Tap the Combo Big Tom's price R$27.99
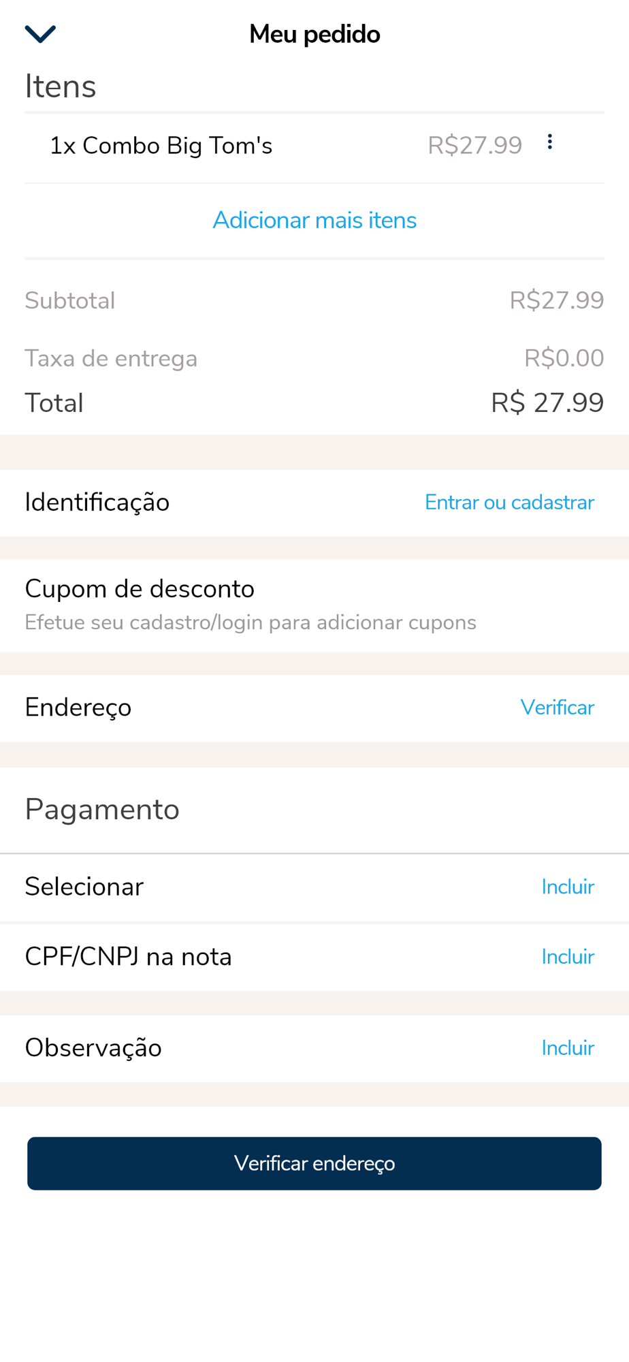Screen dimensions: 629x1362 click(x=475, y=146)
